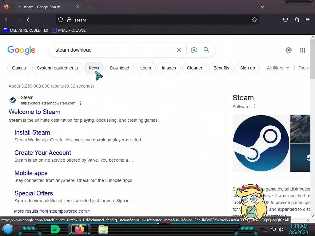Open the Create Your Account sitelink

point(43,153)
